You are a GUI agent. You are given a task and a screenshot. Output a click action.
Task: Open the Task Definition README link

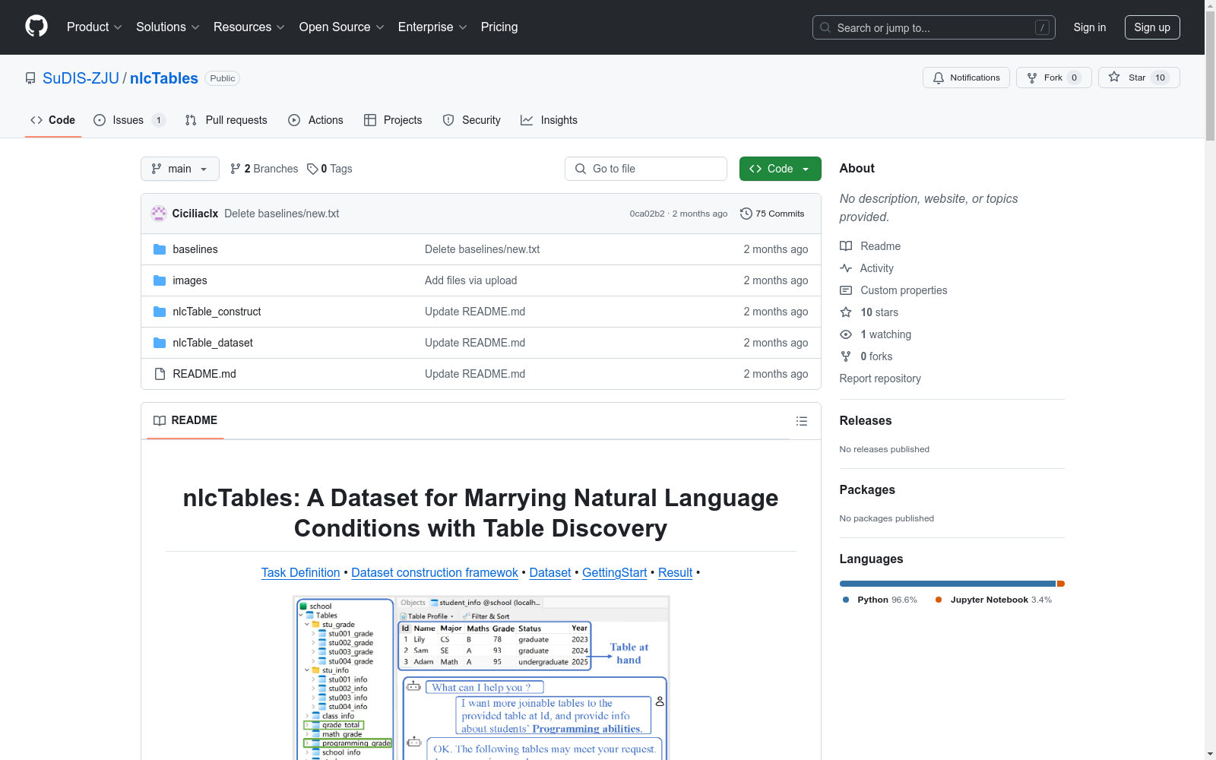[301, 572]
